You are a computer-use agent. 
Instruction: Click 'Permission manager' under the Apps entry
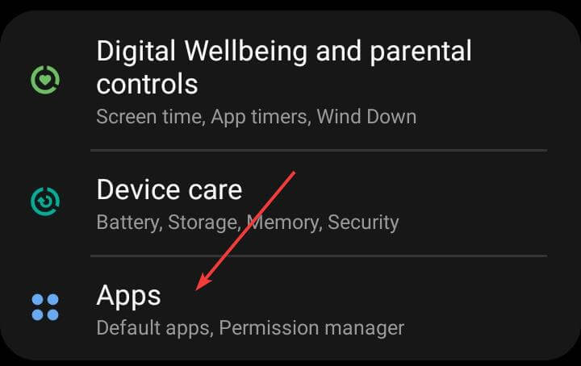point(311,328)
